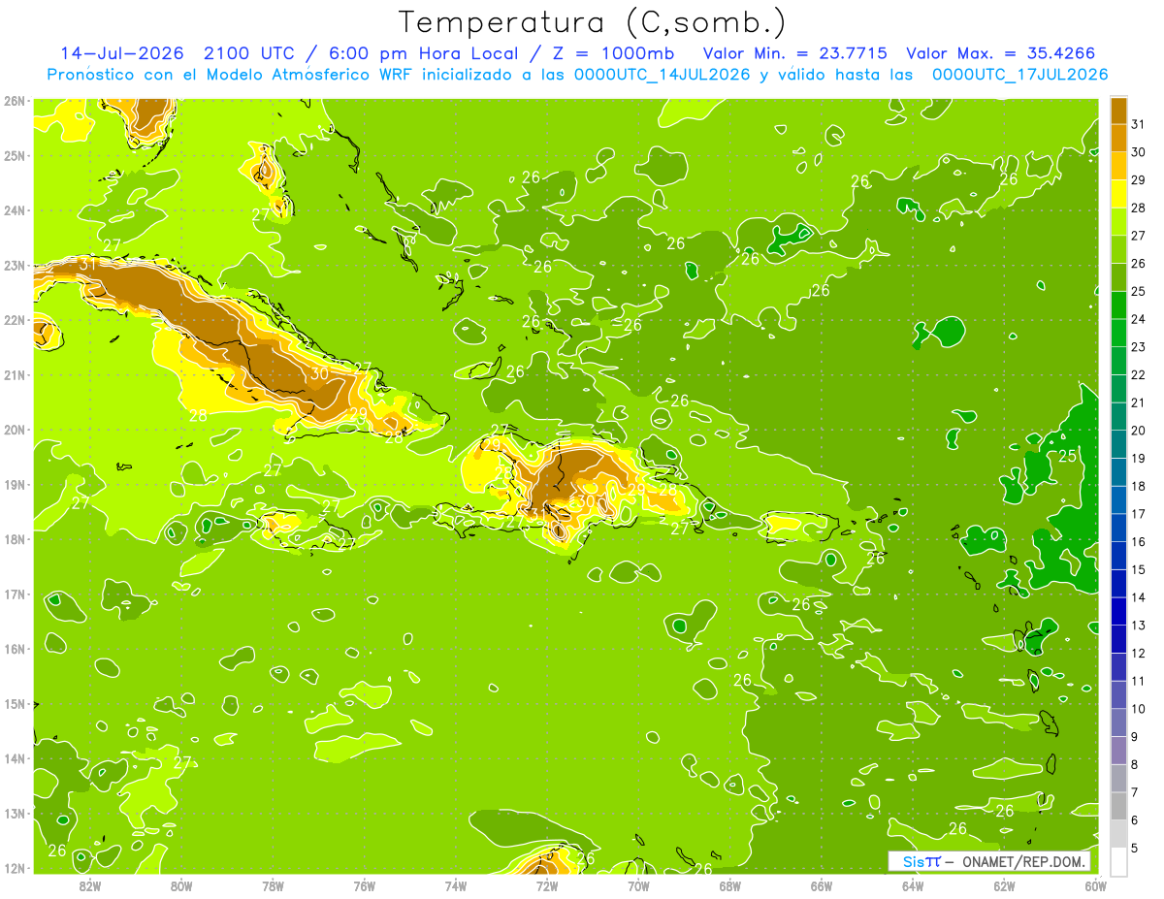Click the 26N latitude axis label

coord(15,101)
